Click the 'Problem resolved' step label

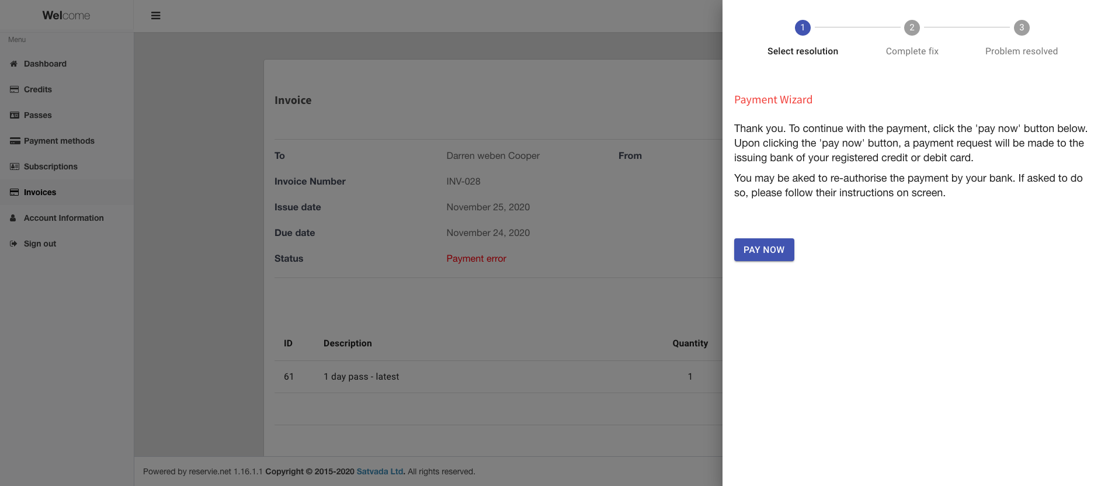1022,51
